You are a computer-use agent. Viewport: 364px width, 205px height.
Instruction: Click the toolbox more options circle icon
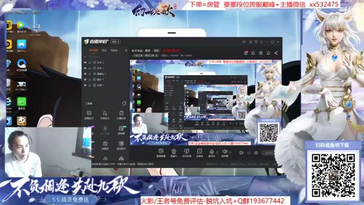pos(124,103)
